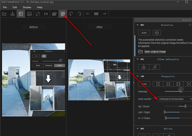The image size is (192, 136).
Task: Toggle the grid overlay icon
Action: click(63, 14)
